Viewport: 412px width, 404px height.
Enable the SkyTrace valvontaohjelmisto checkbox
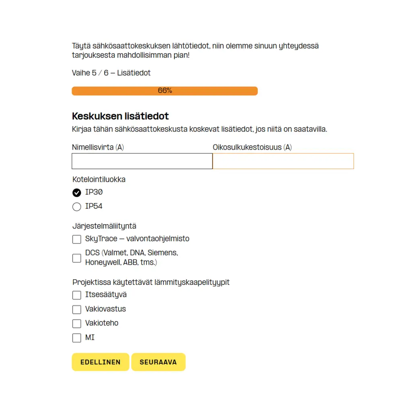pos(77,239)
